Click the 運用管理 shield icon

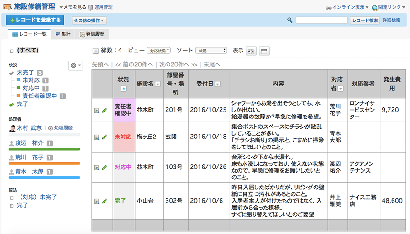(x=90, y=8)
